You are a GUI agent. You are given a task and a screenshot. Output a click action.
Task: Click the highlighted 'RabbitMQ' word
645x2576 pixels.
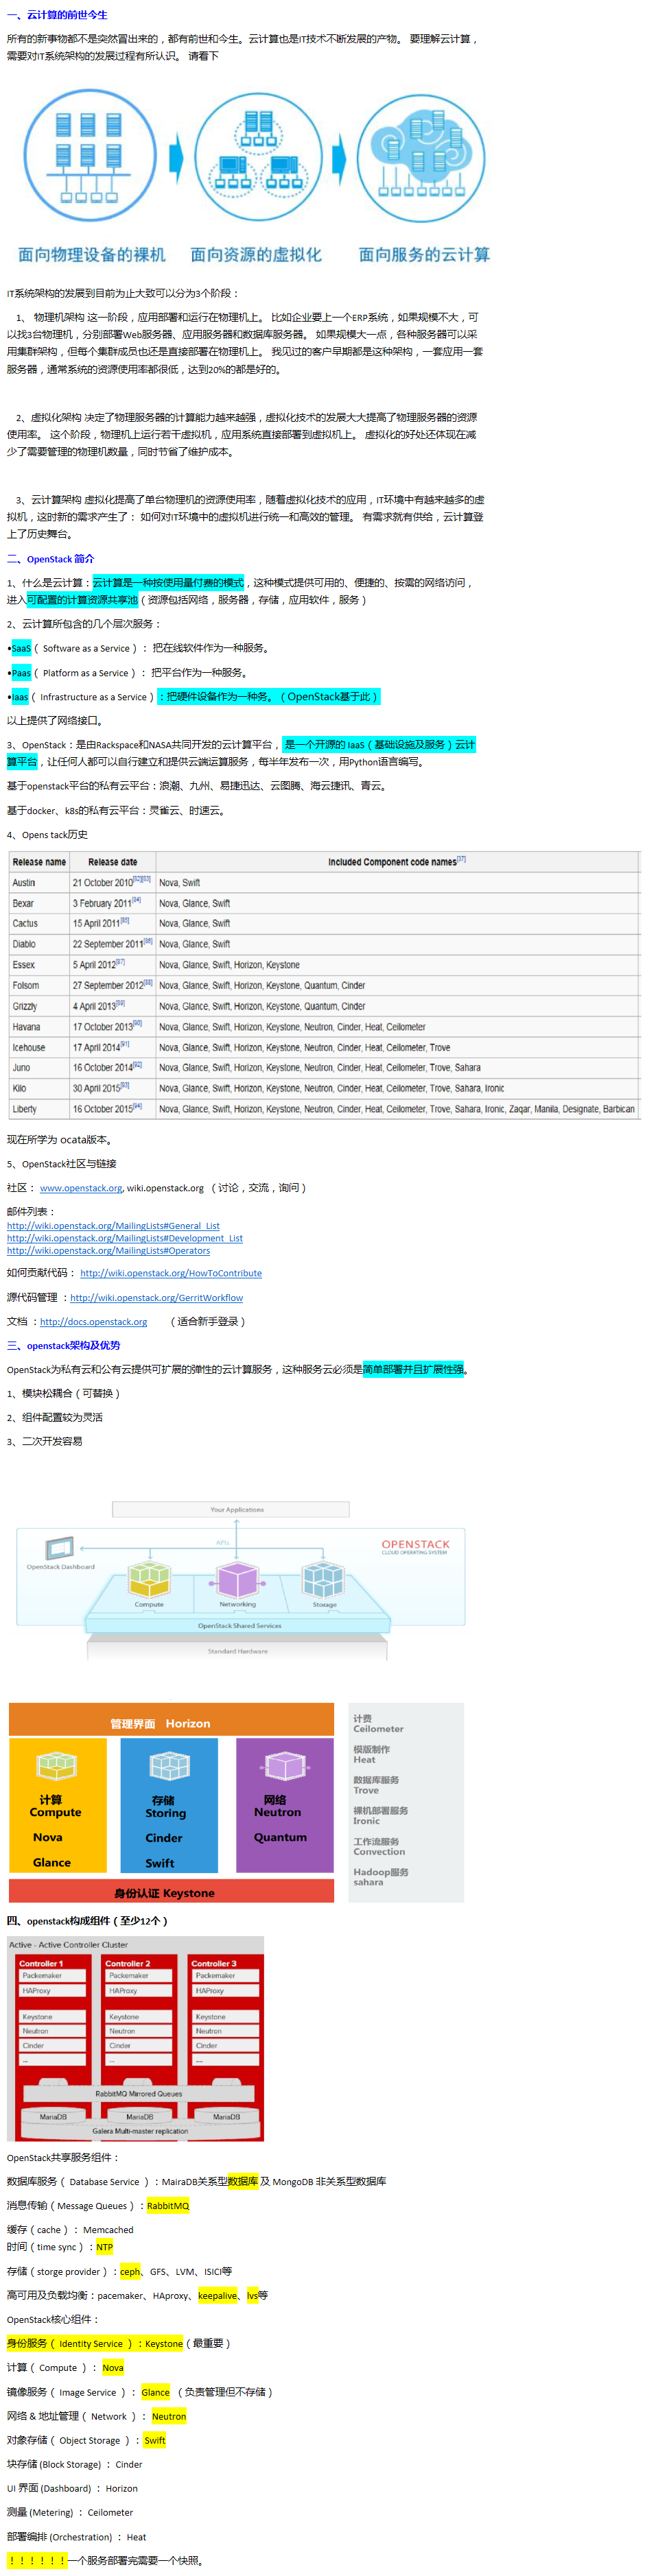(168, 2205)
